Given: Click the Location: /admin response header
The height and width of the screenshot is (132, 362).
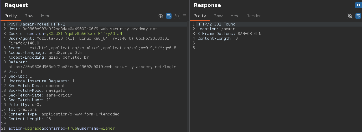Looking at the screenshot, I should (x=216, y=29).
